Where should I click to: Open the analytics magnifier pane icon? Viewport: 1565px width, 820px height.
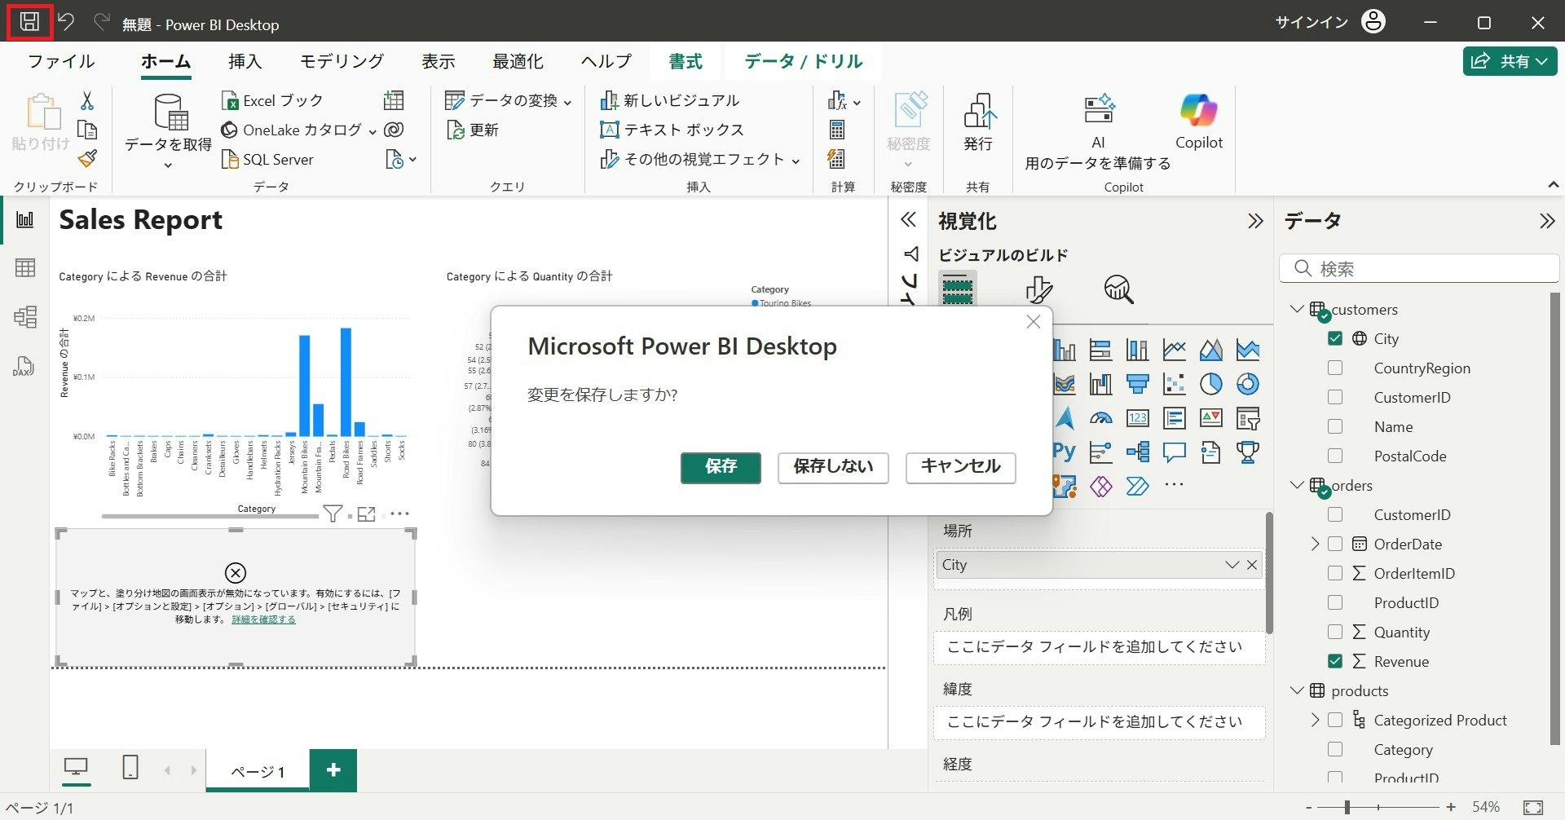[1118, 289]
